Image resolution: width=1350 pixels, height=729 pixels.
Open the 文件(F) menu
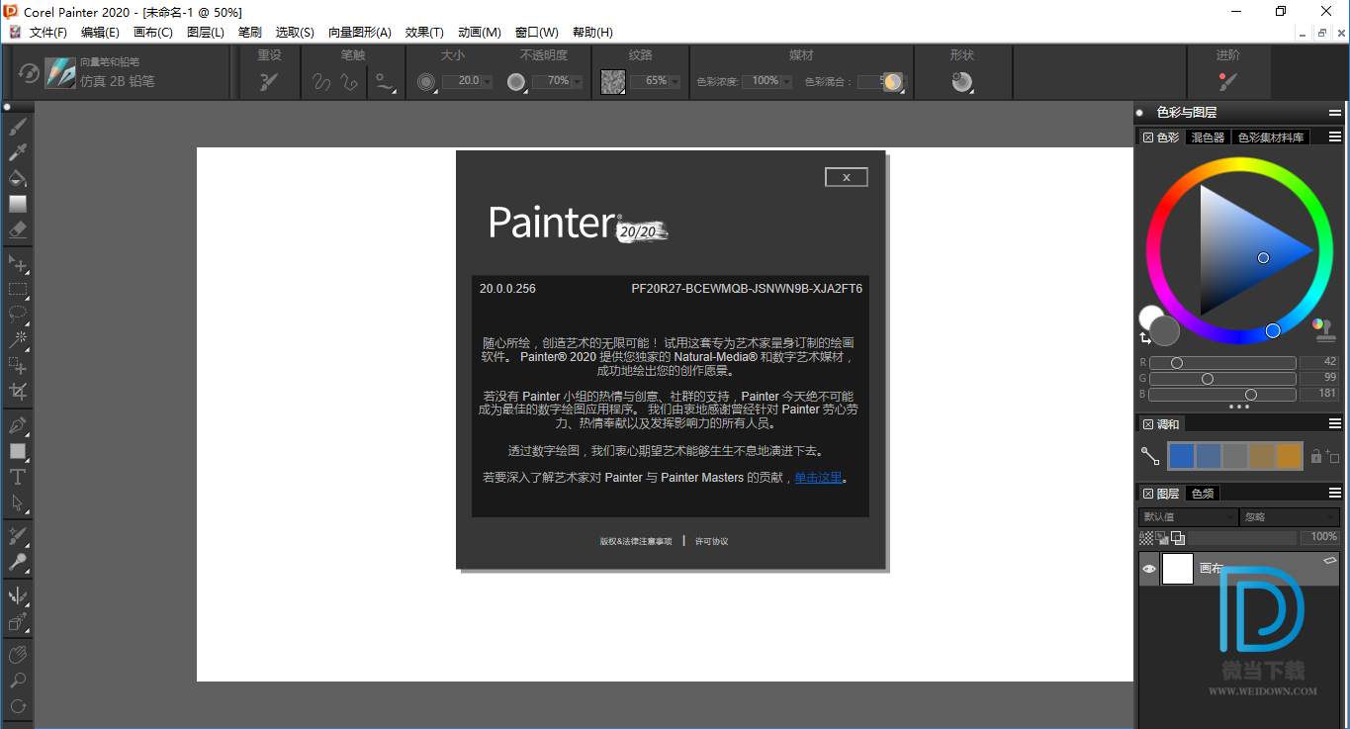[x=48, y=33]
